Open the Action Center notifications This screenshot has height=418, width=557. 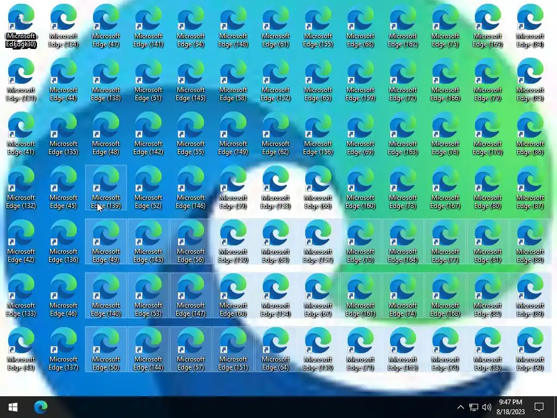(x=539, y=407)
